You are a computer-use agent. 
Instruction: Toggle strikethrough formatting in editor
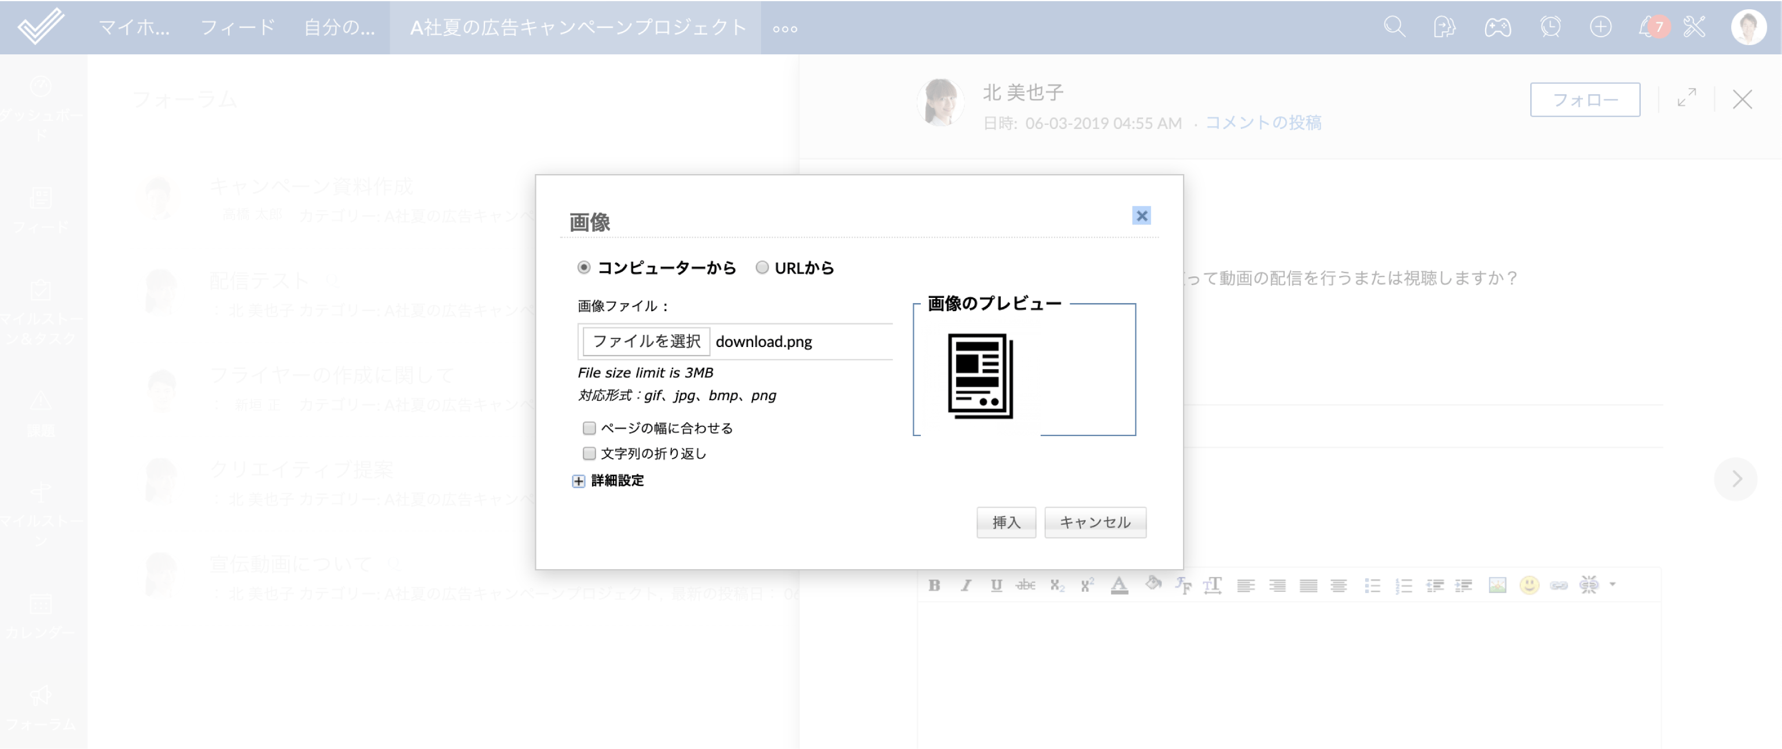[1026, 586]
